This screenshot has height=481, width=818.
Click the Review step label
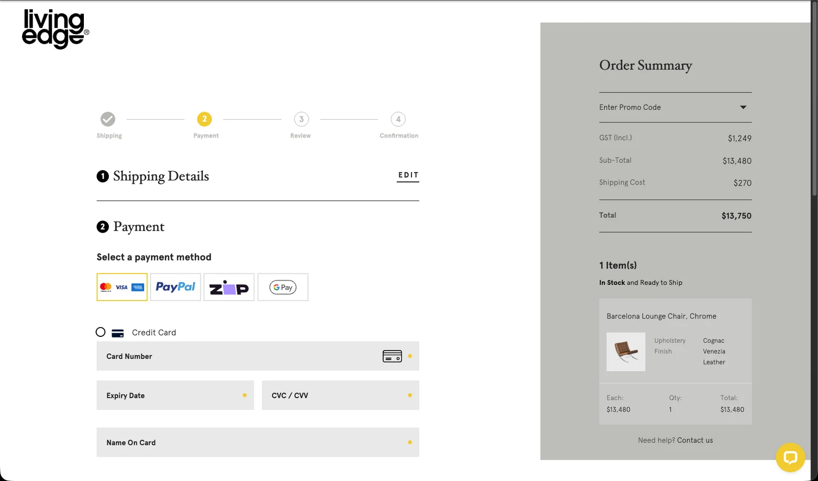coord(301,136)
